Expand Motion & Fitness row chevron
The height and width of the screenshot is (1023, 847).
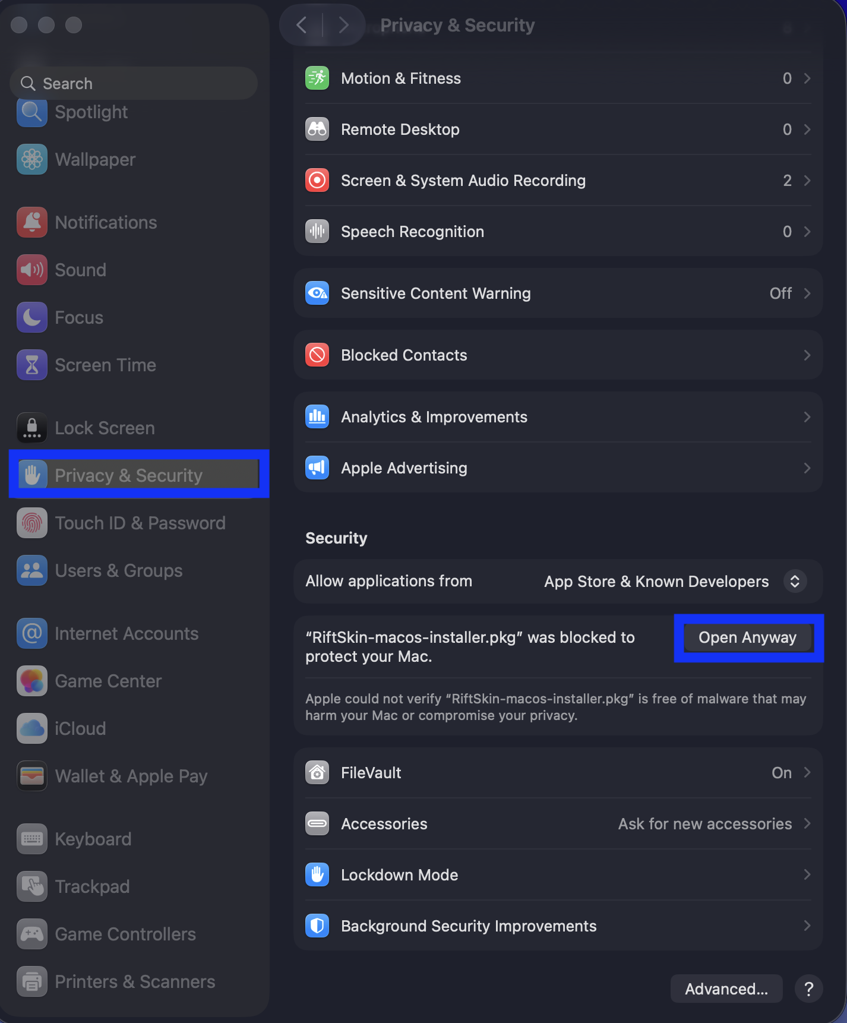click(807, 78)
